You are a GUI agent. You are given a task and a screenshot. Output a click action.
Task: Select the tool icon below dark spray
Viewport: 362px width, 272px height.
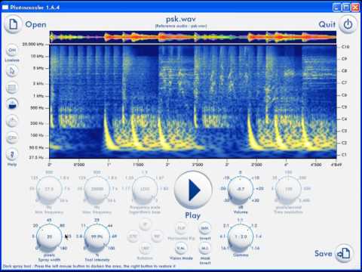12,122
